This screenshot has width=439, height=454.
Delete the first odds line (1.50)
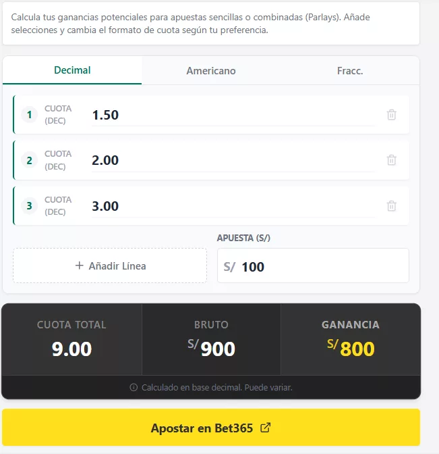tap(391, 115)
